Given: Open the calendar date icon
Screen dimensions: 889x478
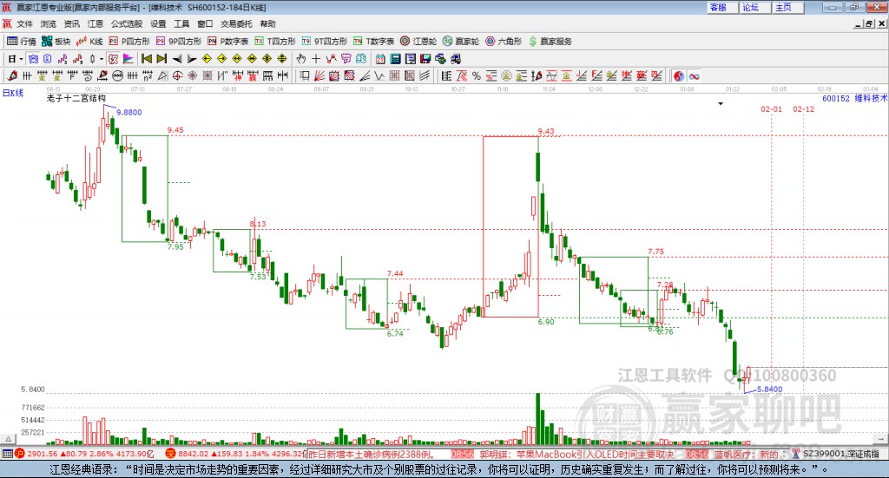Looking at the screenshot, I should 380,59.
